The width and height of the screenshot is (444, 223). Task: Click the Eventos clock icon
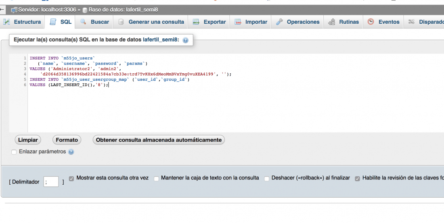pyautogui.click(x=371, y=21)
